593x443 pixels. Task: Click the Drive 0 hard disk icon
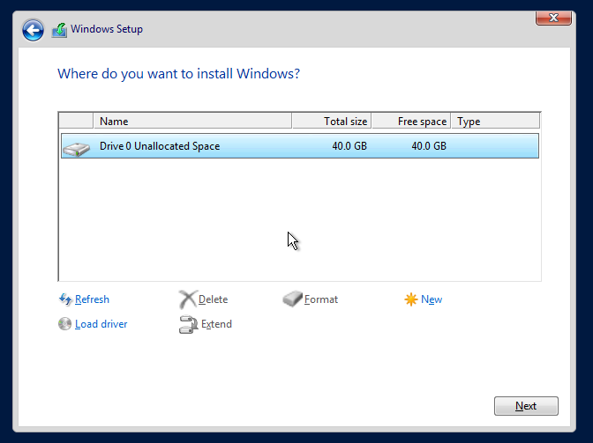tap(77, 149)
